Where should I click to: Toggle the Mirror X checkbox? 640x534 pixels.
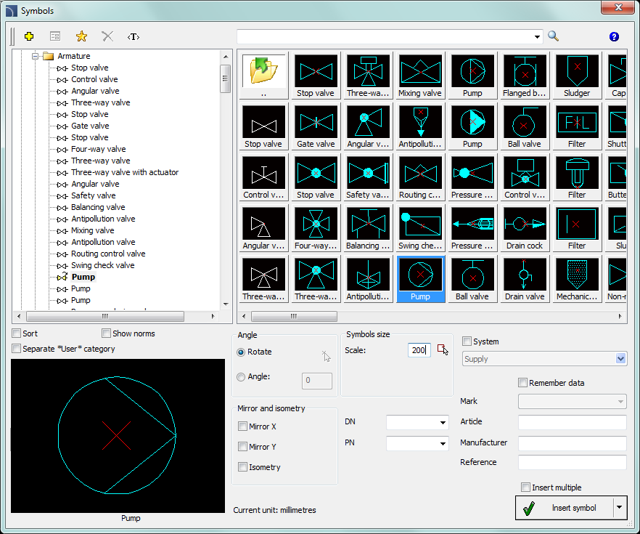click(242, 426)
